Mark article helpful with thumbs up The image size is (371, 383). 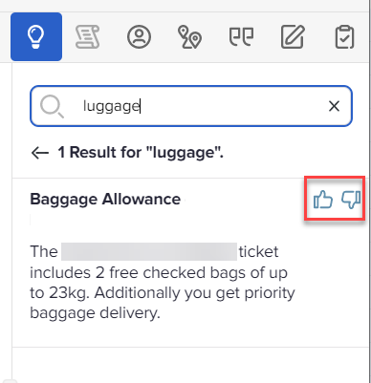coord(323,200)
